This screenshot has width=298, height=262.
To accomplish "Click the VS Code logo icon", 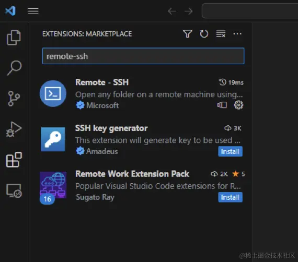I will coord(10,11).
